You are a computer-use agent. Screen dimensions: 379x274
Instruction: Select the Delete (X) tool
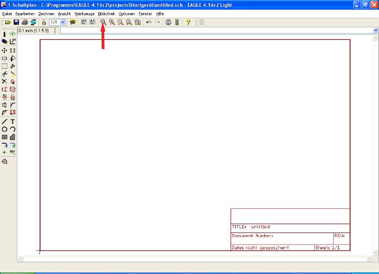pyautogui.click(x=5, y=81)
